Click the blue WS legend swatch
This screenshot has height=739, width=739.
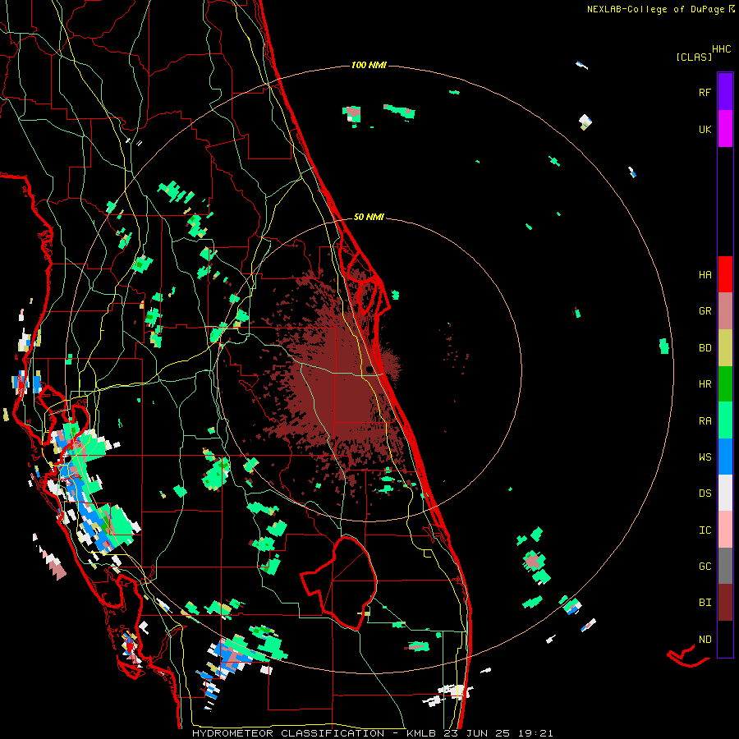tap(725, 457)
